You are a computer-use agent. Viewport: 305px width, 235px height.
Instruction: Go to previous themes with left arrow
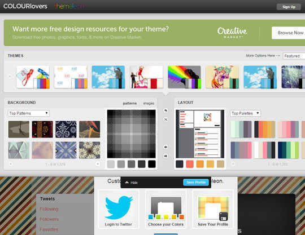[x=10, y=77]
